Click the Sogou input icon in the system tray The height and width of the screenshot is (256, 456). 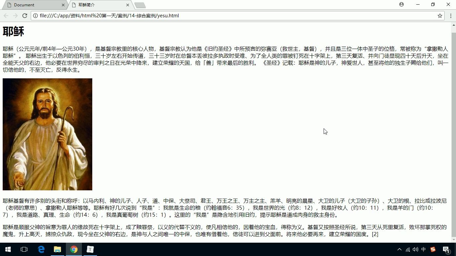pyautogui.click(x=433, y=249)
